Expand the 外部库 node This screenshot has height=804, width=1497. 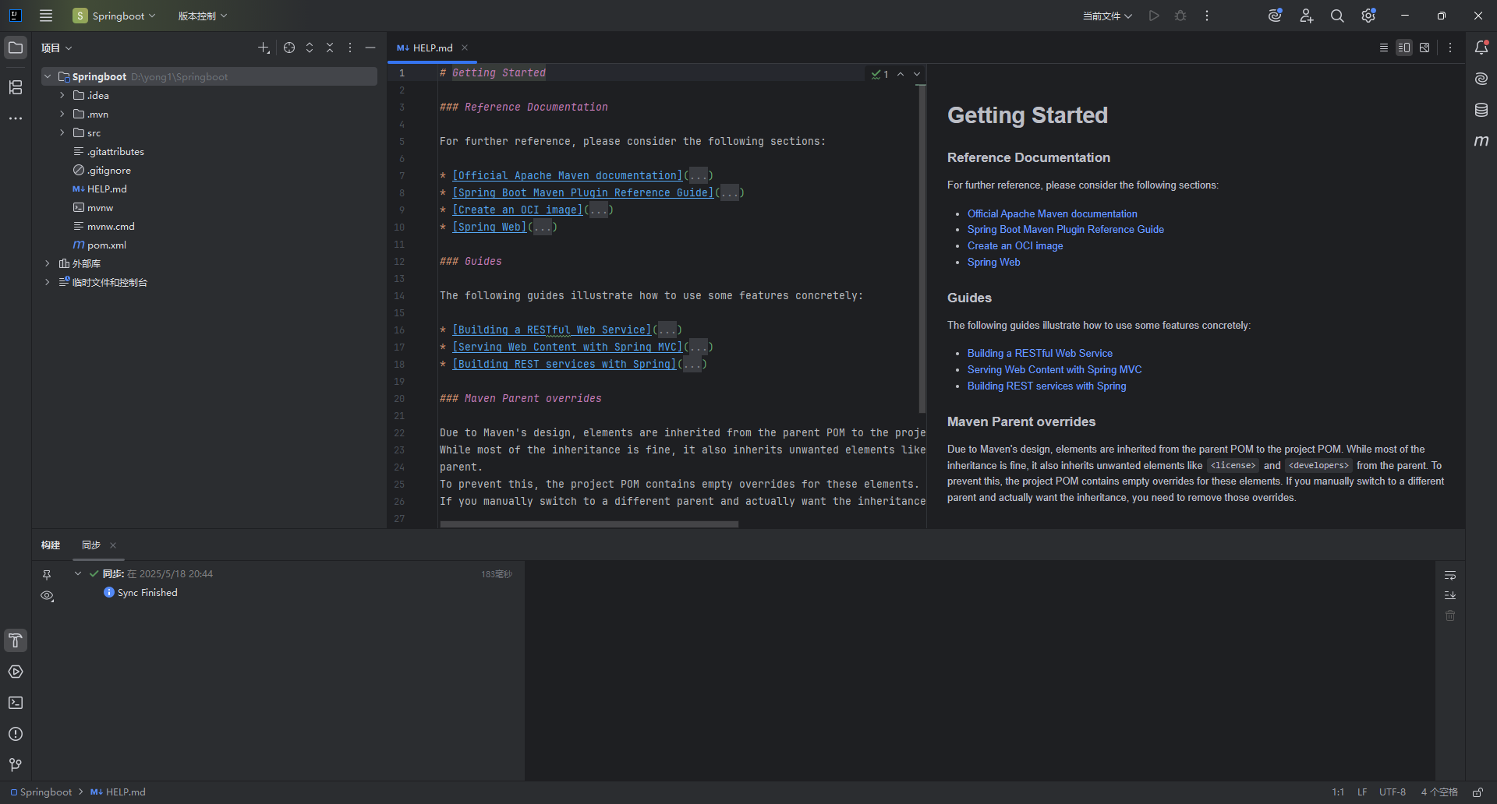pyautogui.click(x=47, y=263)
